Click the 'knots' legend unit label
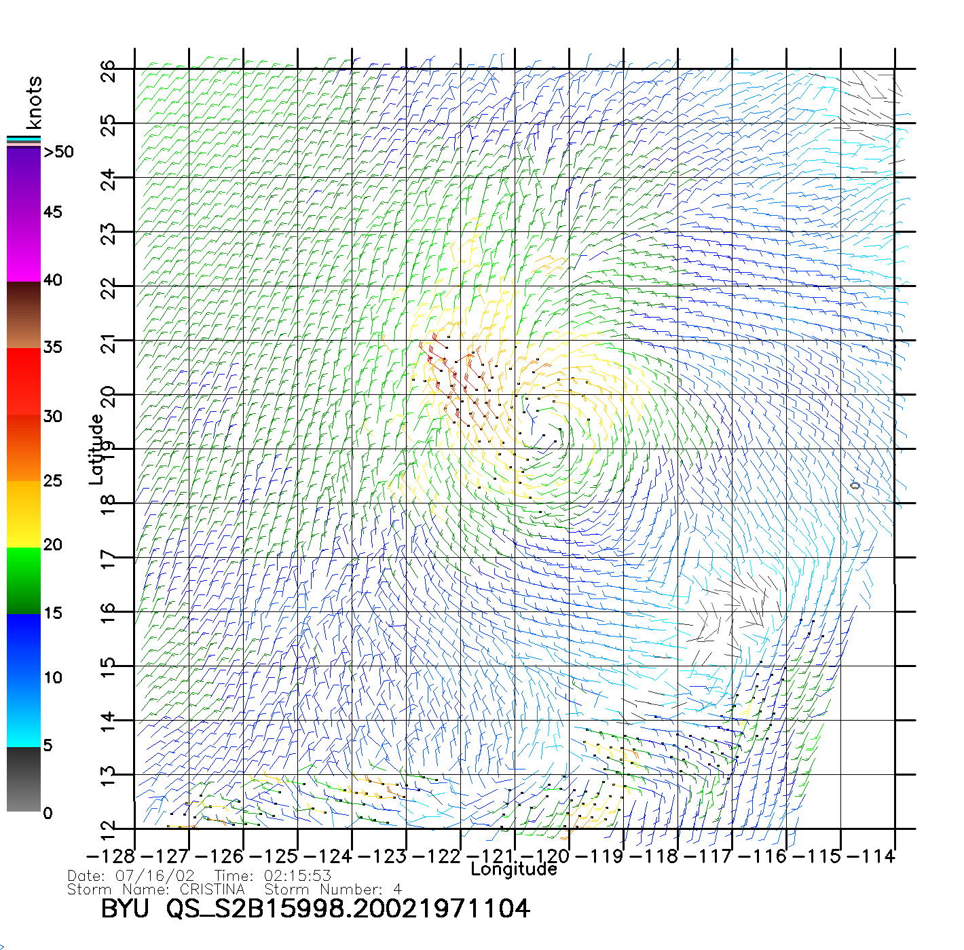Image resolution: width=964 pixels, height=950 pixels. pos(34,102)
